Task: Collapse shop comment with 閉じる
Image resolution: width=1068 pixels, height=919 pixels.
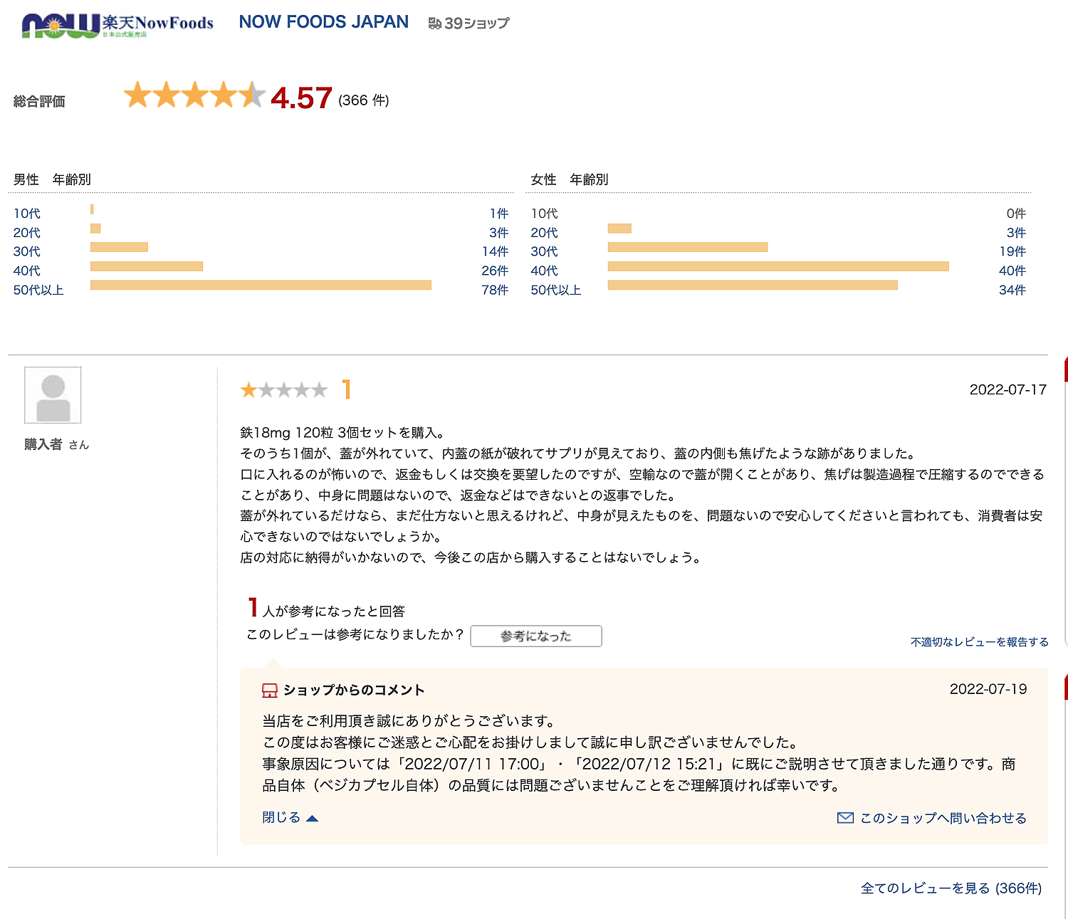Action: [290, 817]
